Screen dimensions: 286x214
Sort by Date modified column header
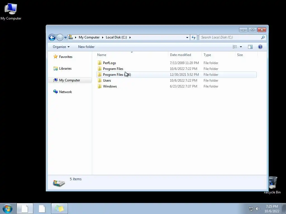185,55
